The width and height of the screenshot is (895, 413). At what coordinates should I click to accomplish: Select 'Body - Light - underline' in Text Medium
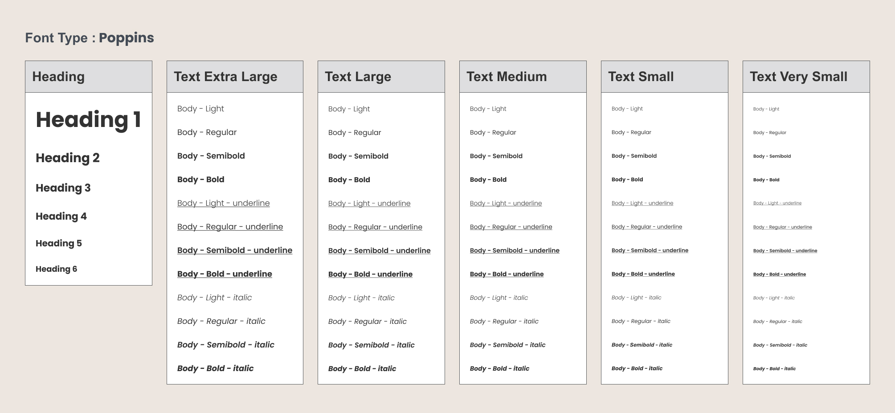tap(506, 203)
